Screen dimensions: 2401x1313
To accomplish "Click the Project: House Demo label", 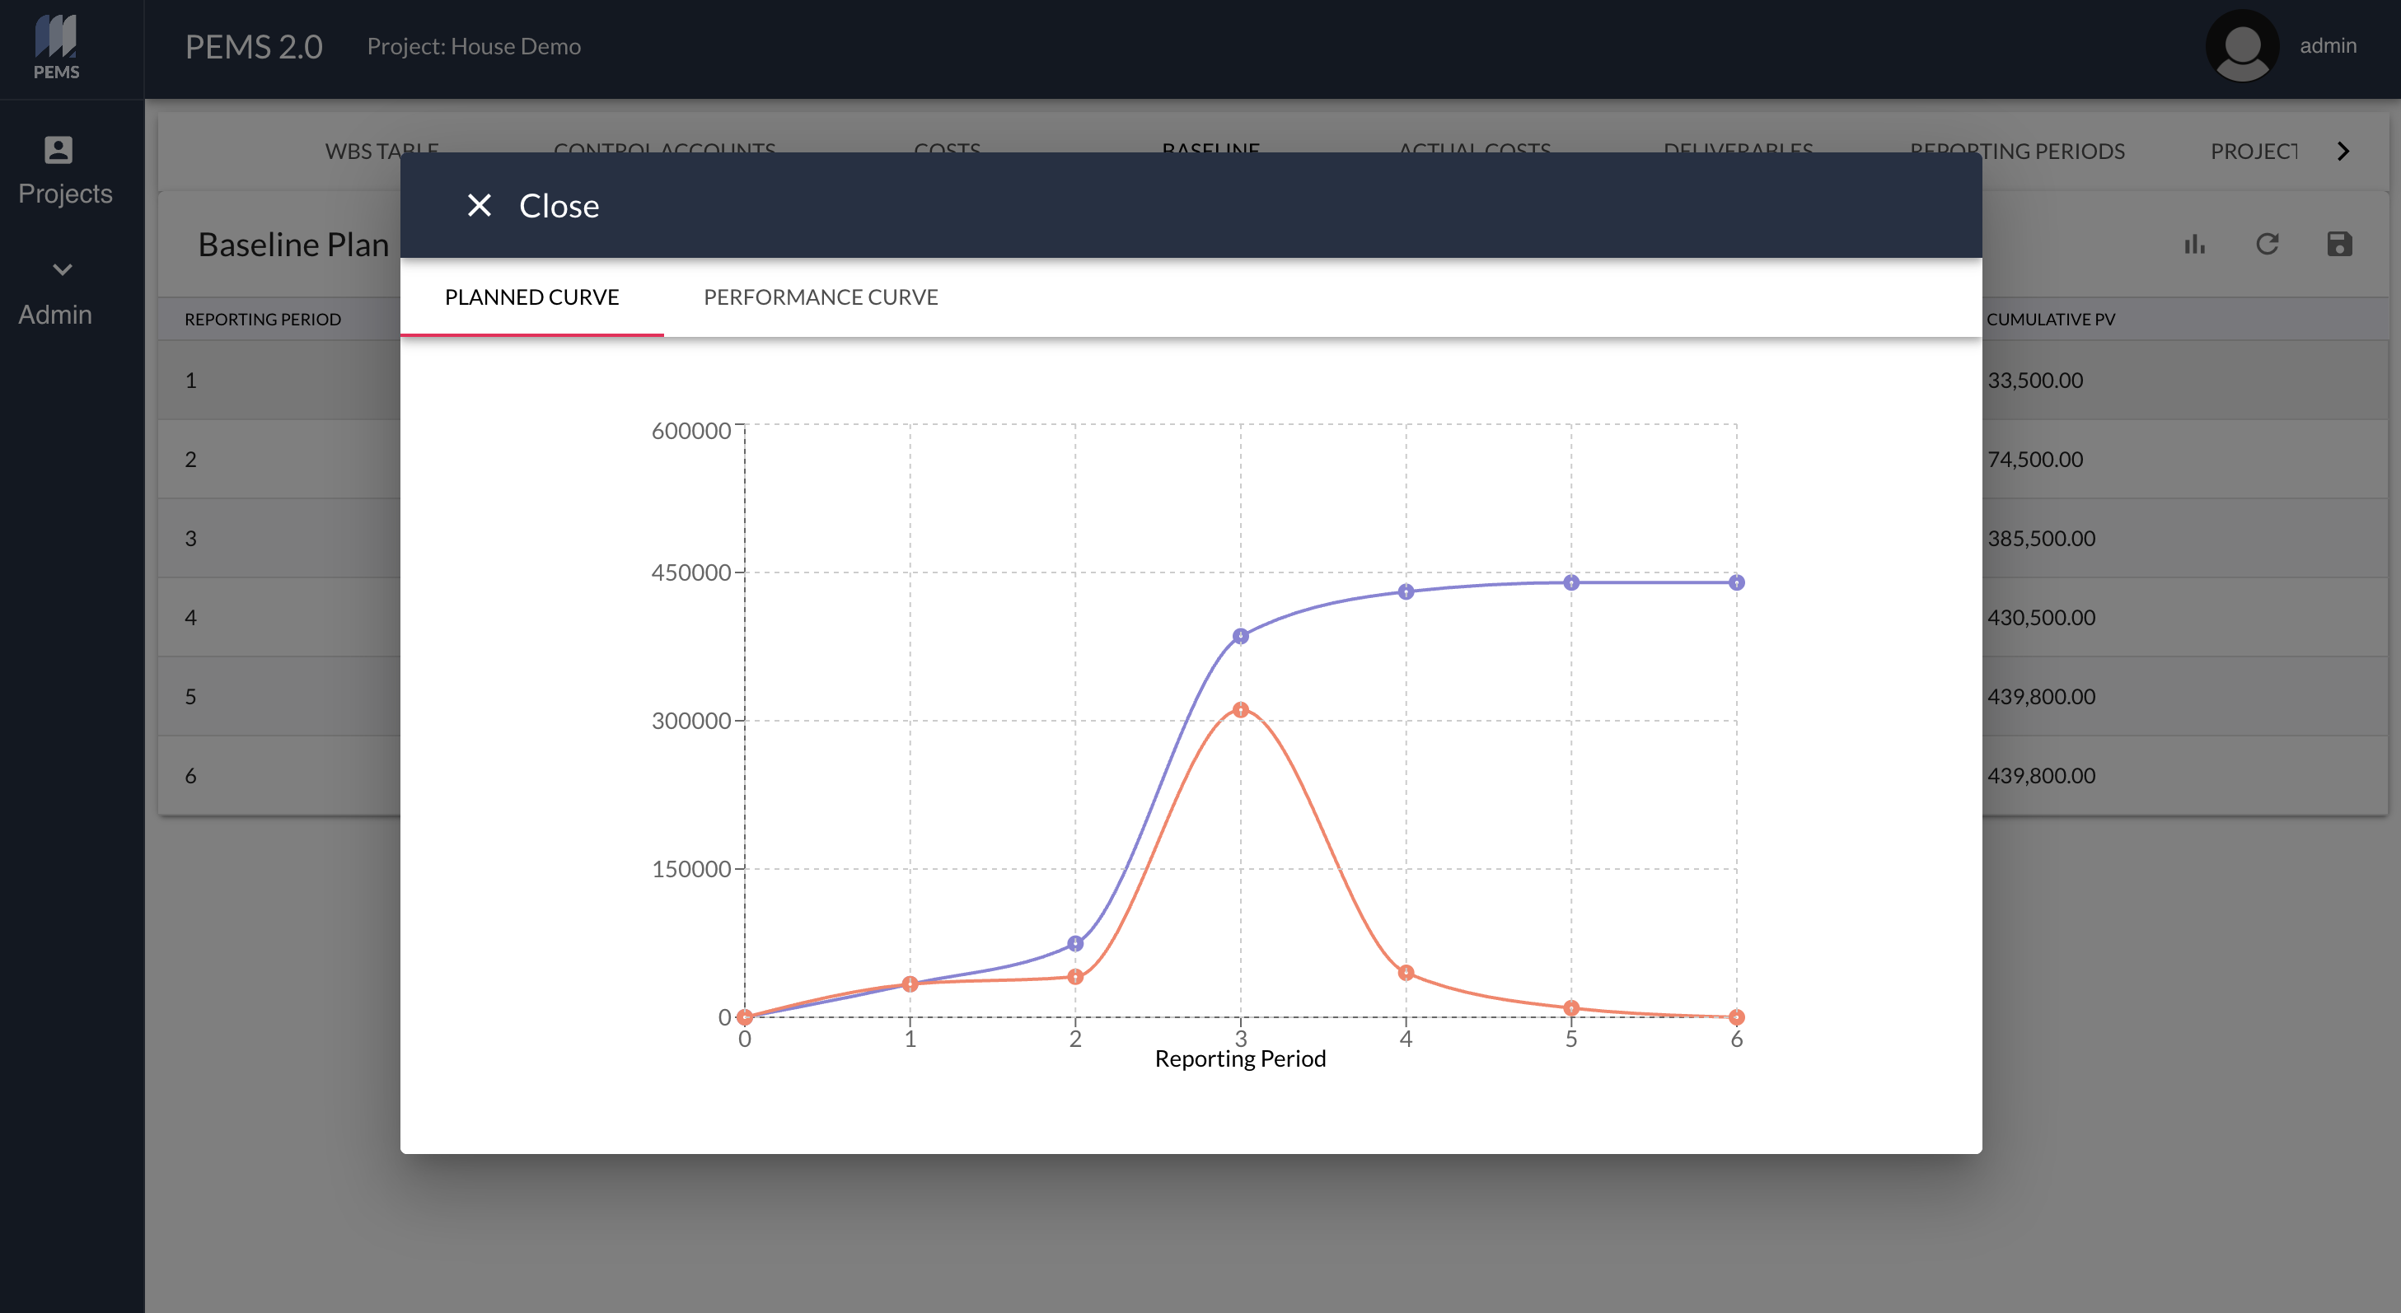I will pyautogui.click(x=474, y=47).
